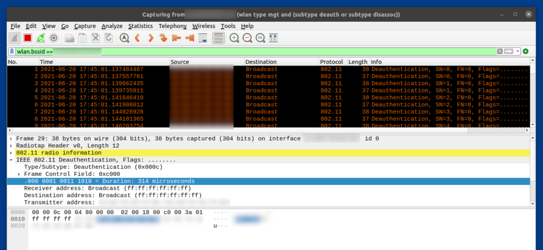Open the File menu
543x250 pixels.
coord(15,26)
